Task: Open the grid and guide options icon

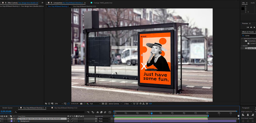Action: [x=65, y=104]
